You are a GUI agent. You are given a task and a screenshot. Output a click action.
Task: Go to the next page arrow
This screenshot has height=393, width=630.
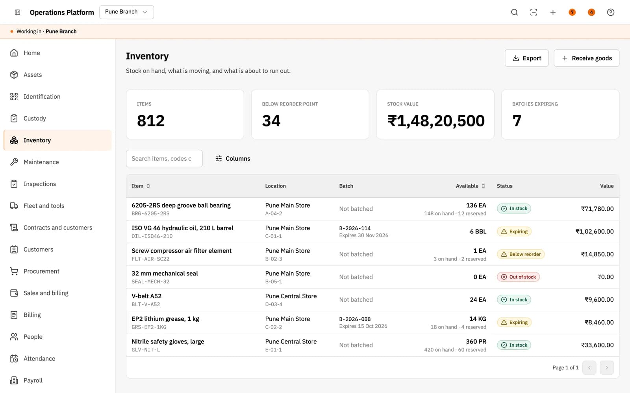coord(607,367)
